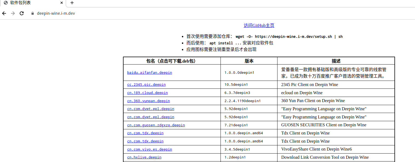Click description Download Link Conversion Tool on Deepin Wine

click(325, 157)
